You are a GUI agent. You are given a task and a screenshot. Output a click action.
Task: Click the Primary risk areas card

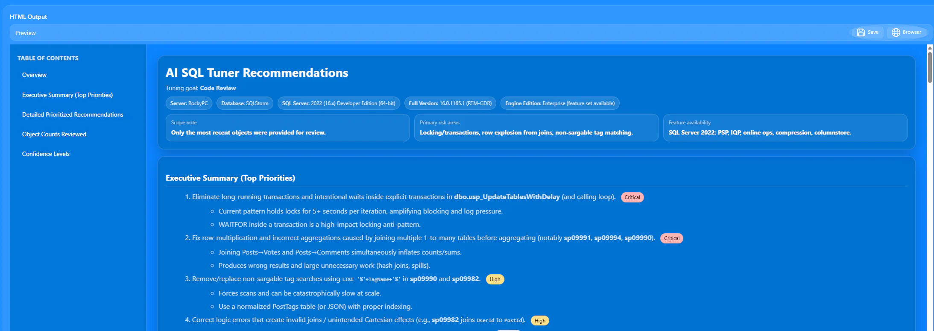[536, 128]
